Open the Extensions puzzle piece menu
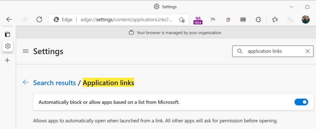 [259, 20]
